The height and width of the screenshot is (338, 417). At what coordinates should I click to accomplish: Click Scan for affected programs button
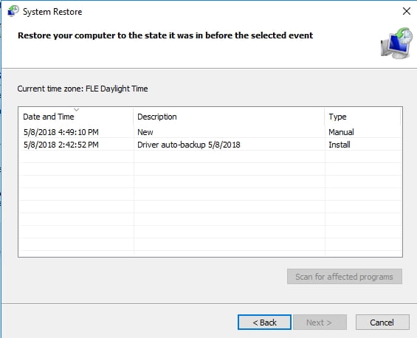(x=345, y=277)
